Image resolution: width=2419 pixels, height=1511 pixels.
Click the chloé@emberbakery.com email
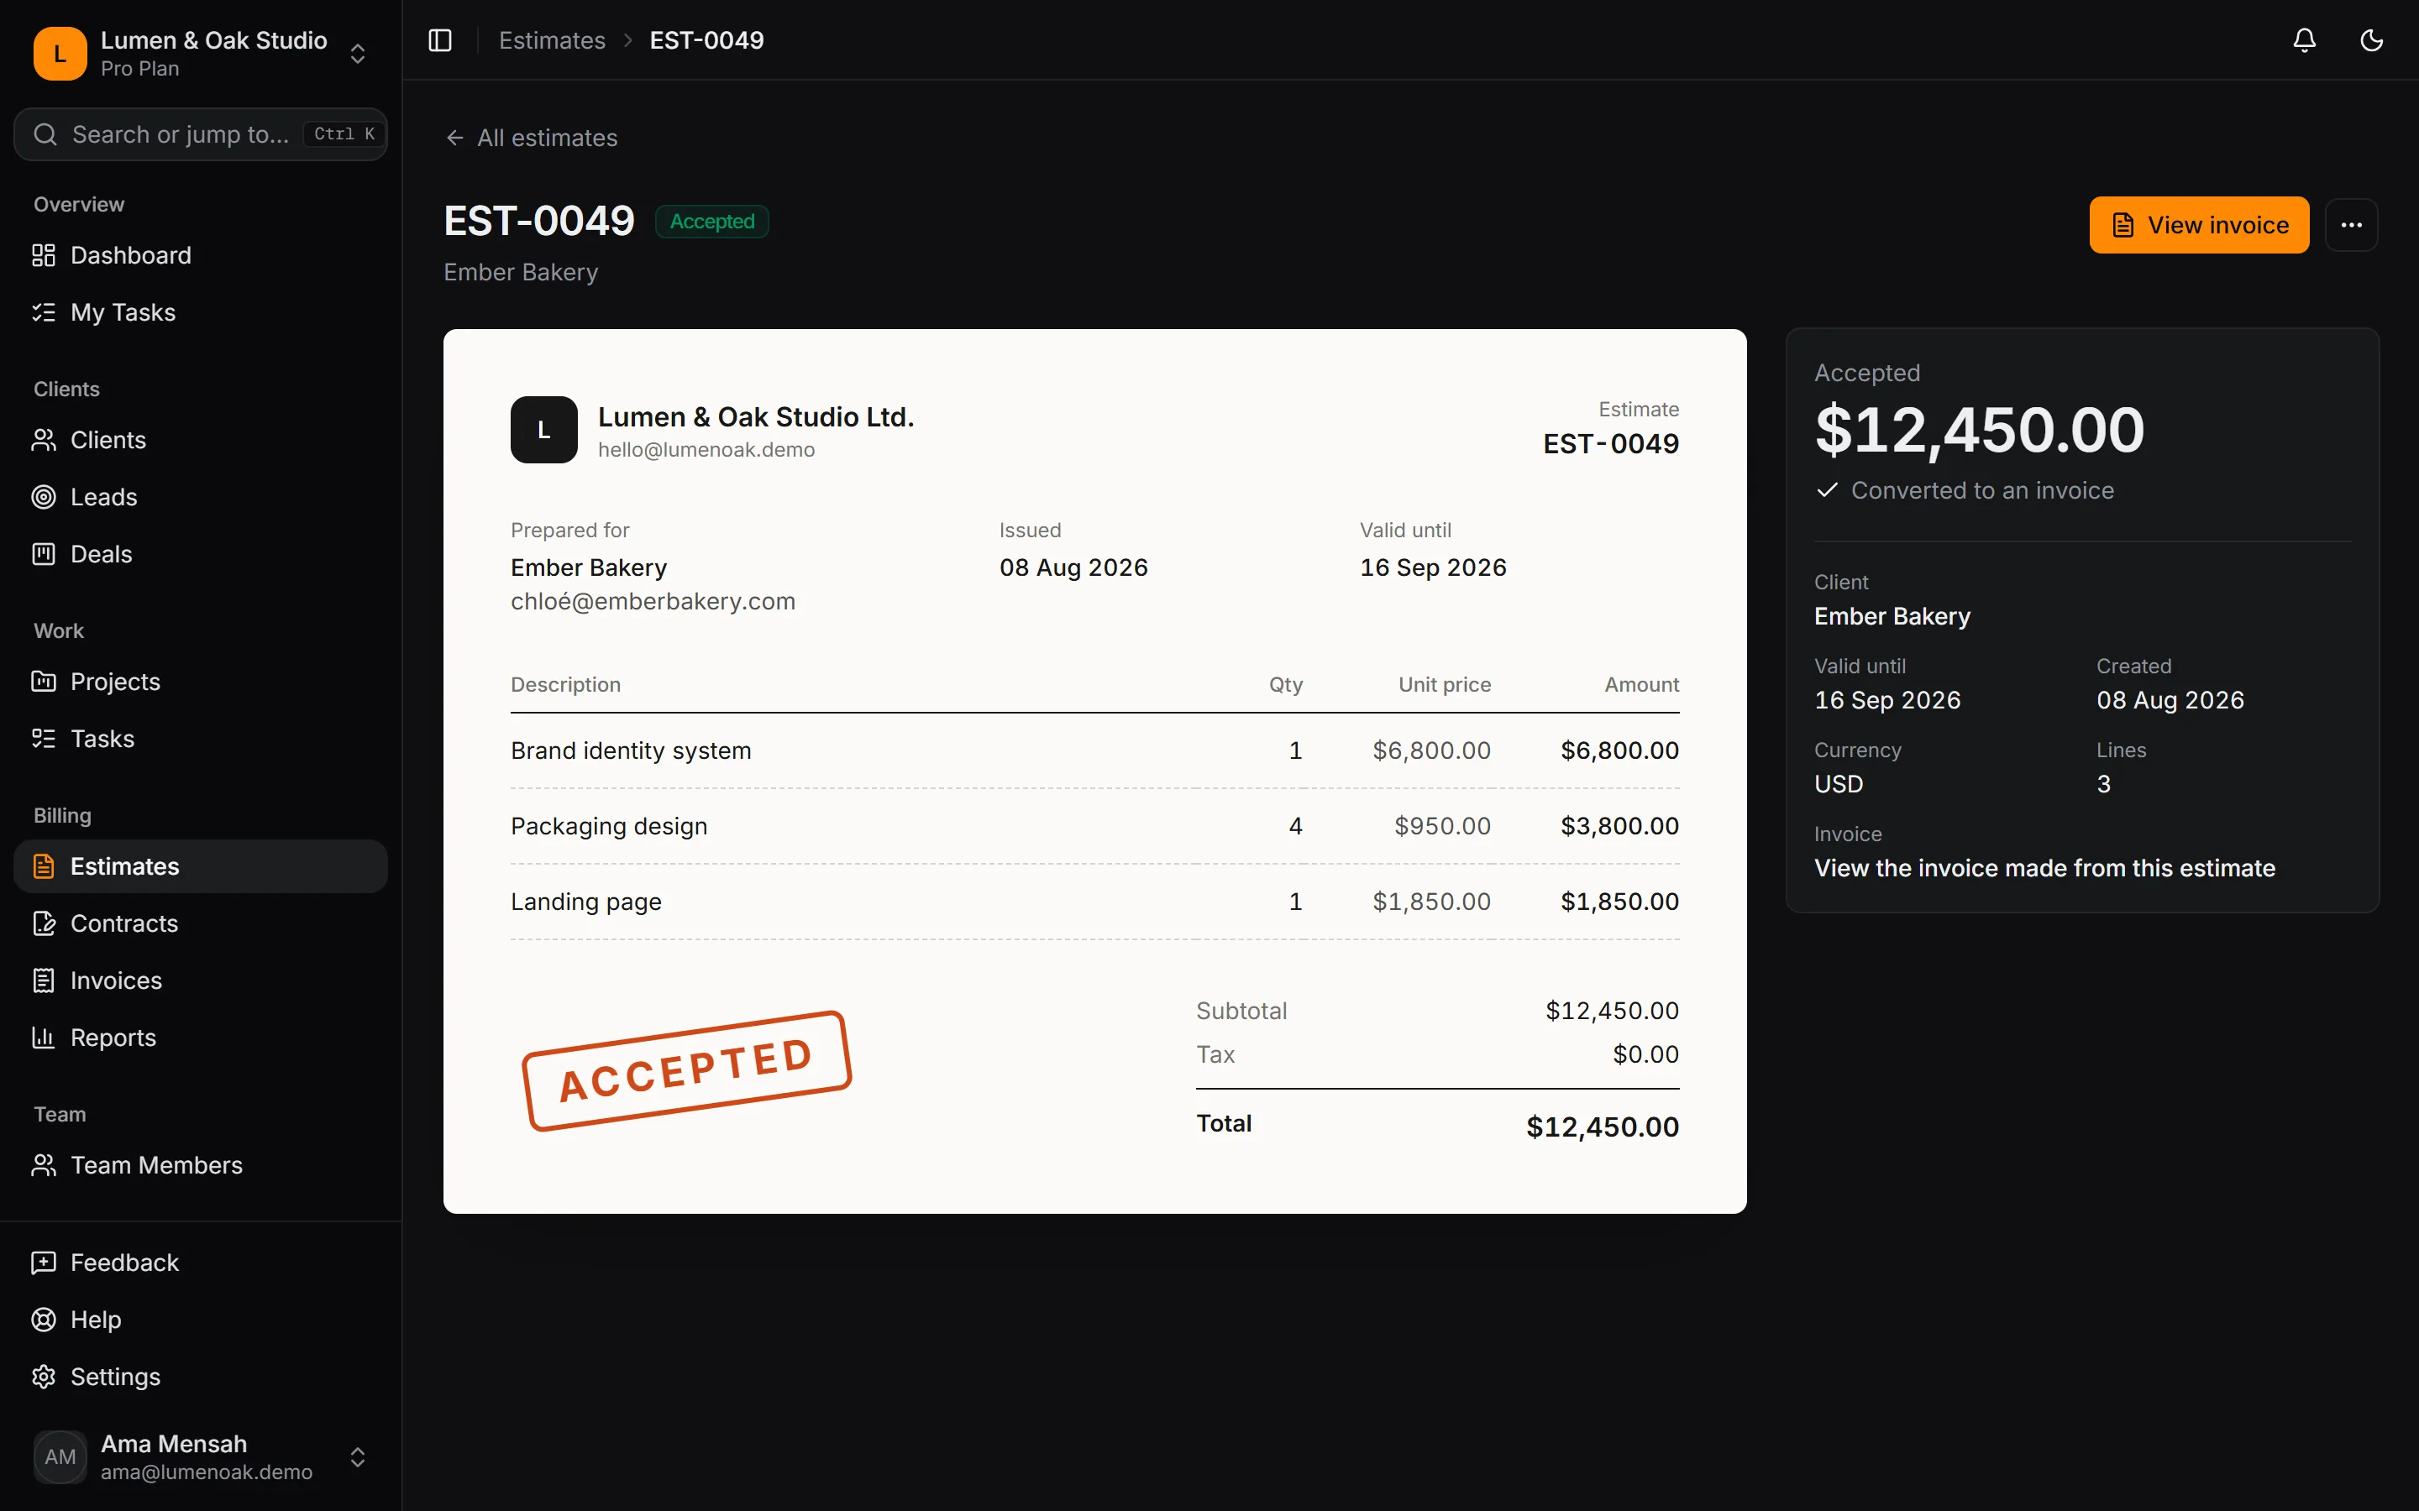click(653, 602)
